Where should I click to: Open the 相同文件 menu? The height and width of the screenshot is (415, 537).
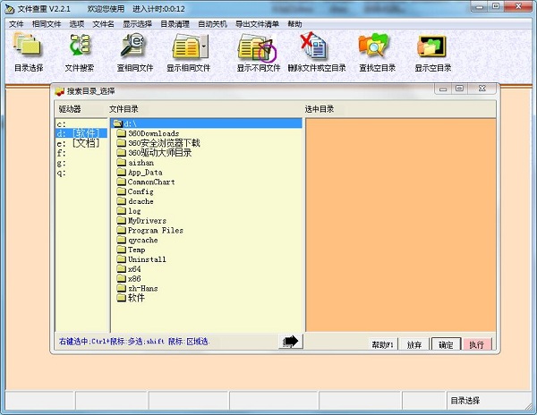(47, 23)
